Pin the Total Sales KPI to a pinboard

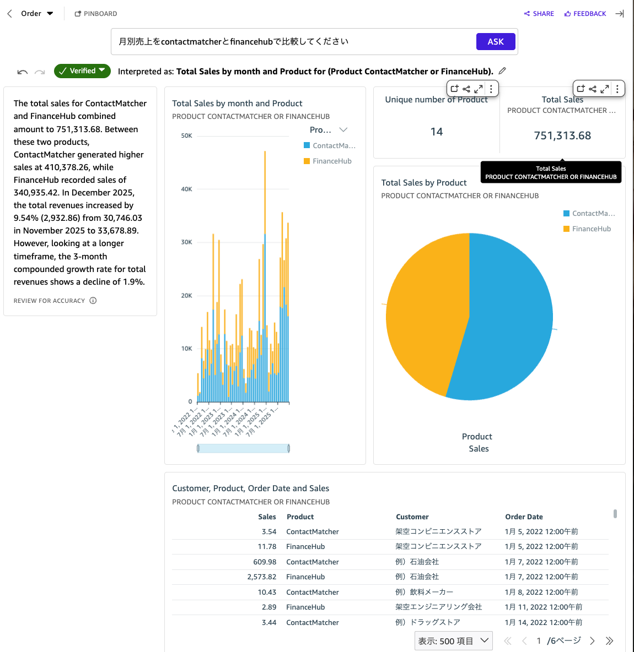pos(580,88)
